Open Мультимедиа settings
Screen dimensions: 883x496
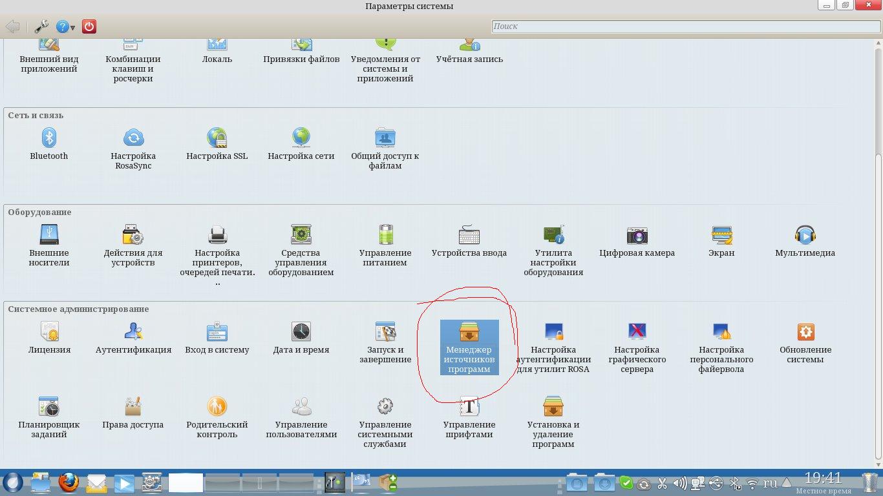click(x=805, y=240)
